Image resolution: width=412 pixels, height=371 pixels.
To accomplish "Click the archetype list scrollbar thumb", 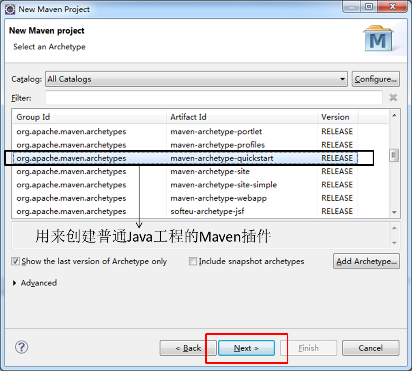I will 394,155.
